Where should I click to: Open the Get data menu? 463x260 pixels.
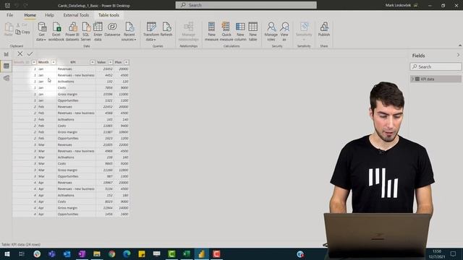[x=41, y=31]
